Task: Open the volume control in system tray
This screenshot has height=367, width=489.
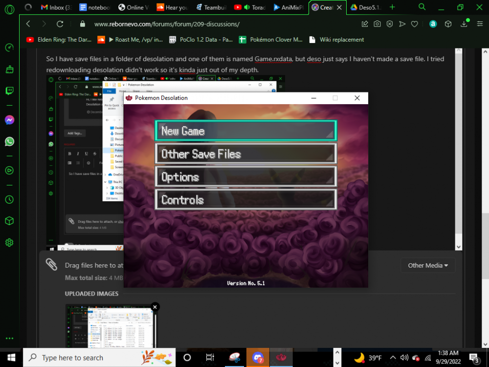Action: pos(404,358)
